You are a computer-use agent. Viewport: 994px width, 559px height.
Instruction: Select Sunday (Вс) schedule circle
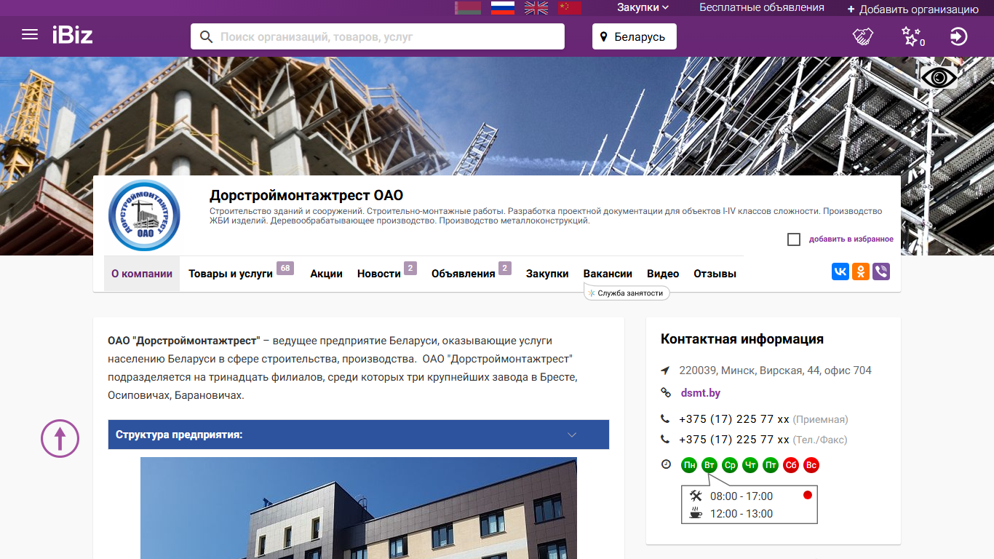pyautogui.click(x=811, y=465)
